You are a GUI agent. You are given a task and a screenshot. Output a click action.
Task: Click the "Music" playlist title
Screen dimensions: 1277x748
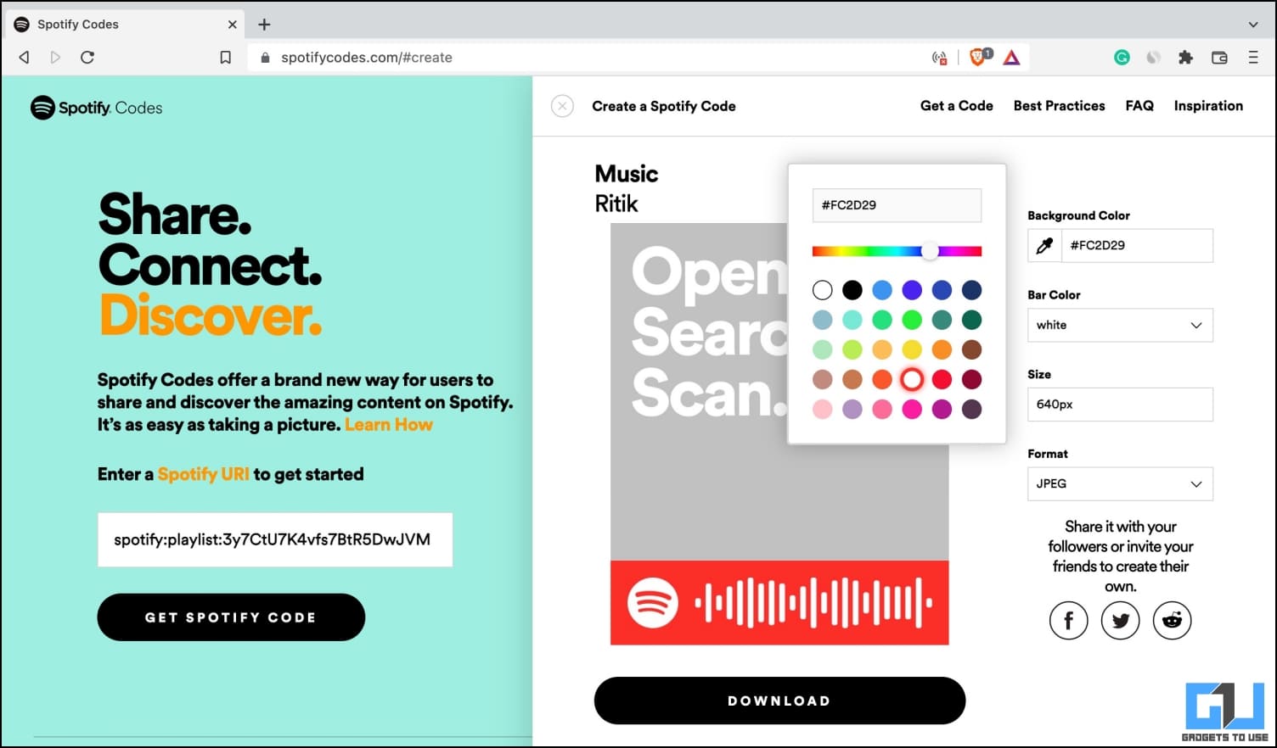[x=627, y=174]
